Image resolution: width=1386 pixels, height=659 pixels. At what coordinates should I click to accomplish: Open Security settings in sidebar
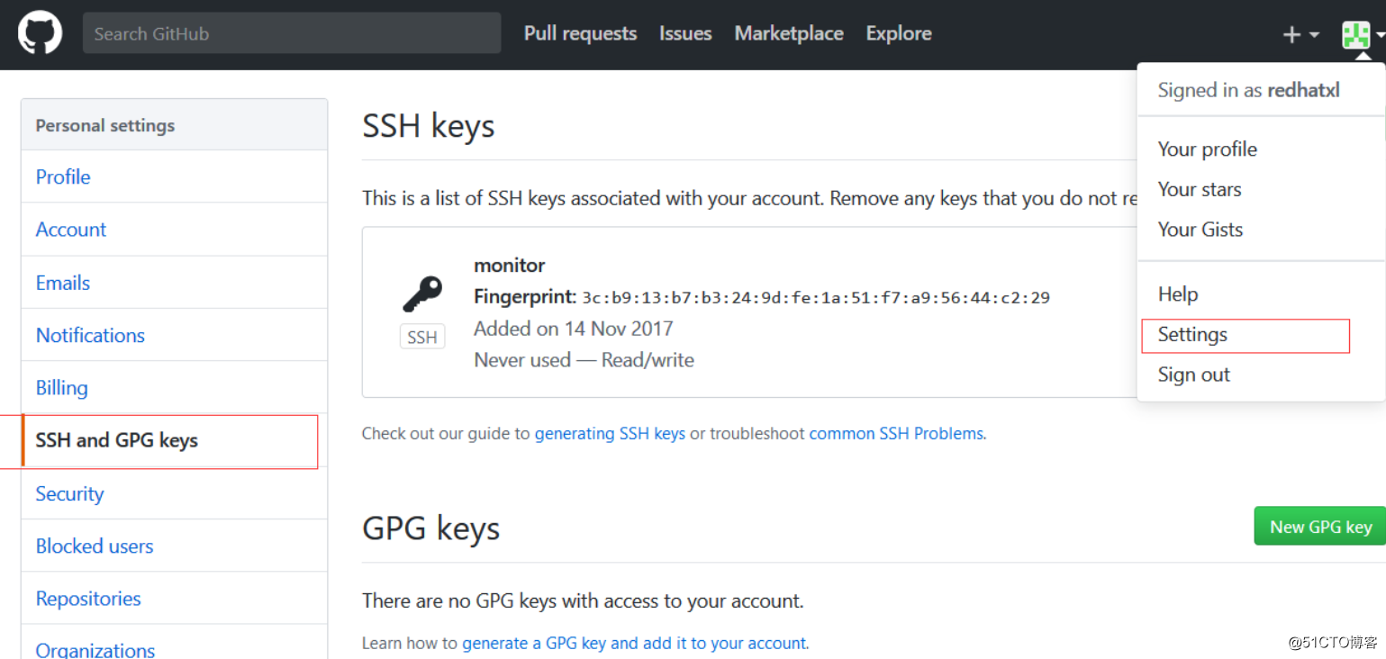pos(174,493)
